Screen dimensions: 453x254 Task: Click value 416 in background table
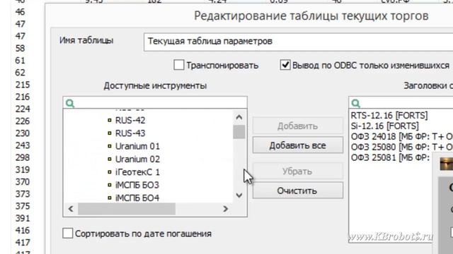click(x=23, y=231)
